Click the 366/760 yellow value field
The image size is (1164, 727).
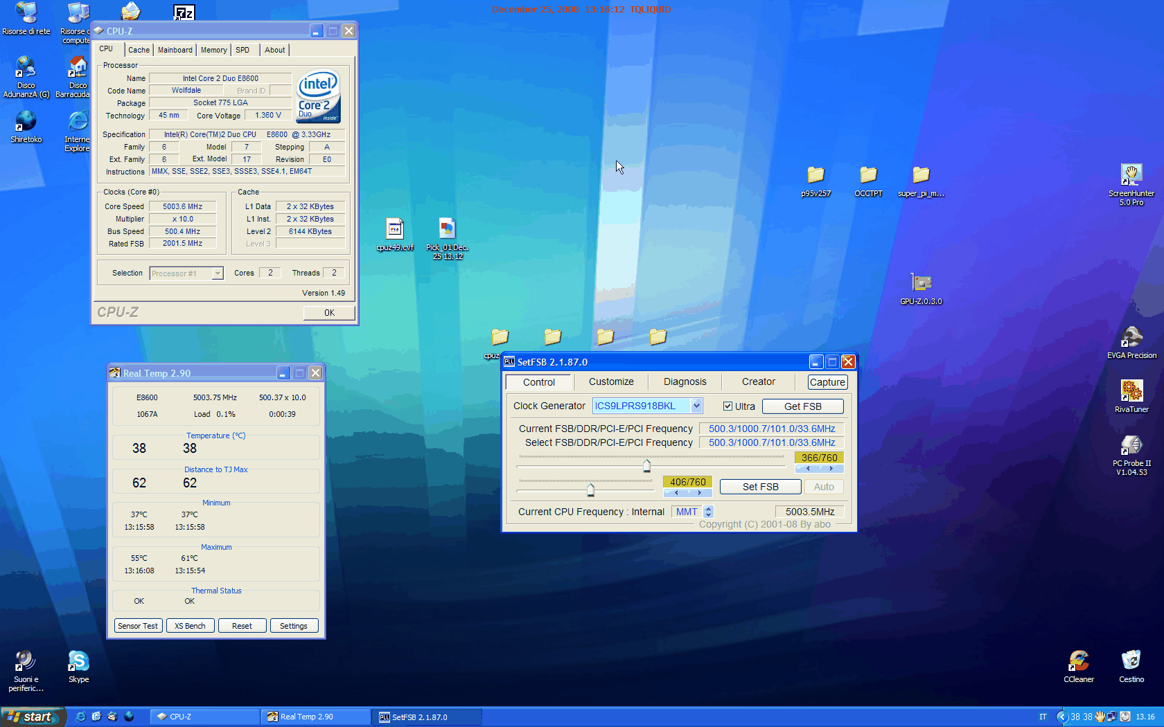coord(819,458)
